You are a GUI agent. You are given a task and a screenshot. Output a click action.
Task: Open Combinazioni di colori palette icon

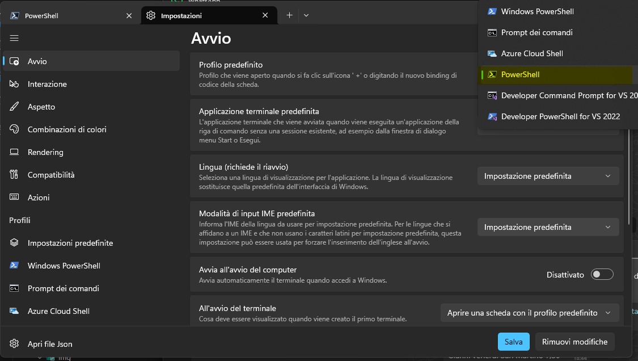click(15, 129)
